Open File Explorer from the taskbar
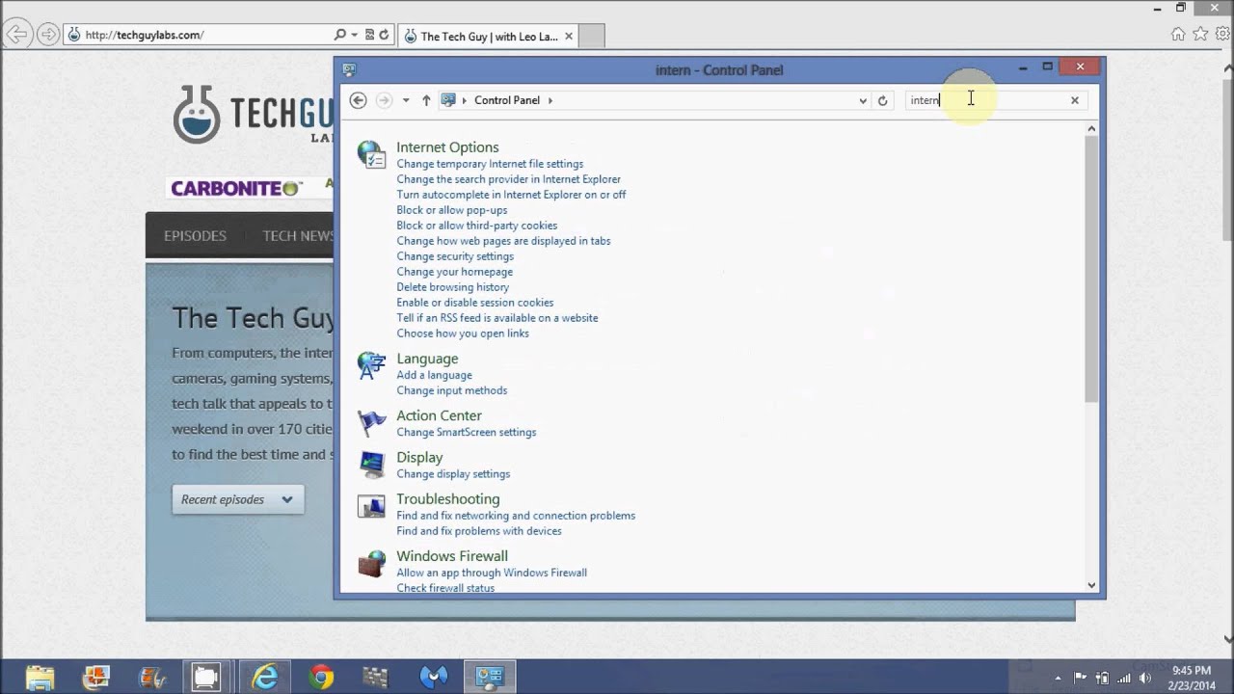Viewport: 1234px width, 694px height. click(x=40, y=678)
